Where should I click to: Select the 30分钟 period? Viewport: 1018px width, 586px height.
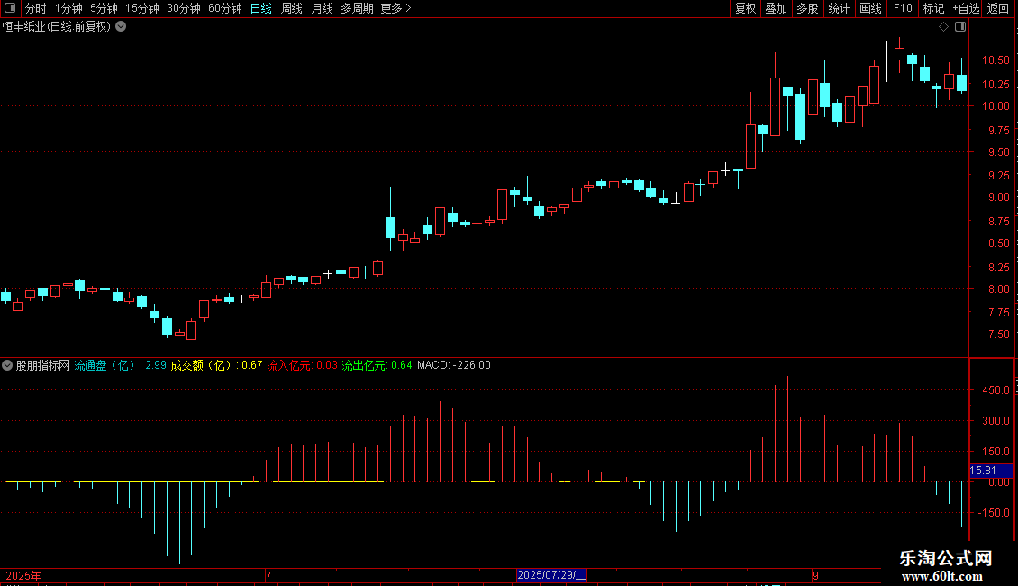coord(183,8)
